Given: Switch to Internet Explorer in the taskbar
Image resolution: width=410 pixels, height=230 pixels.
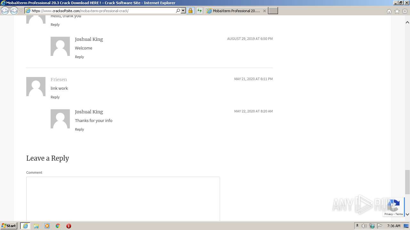Looking at the screenshot, I should (x=25, y=226).
